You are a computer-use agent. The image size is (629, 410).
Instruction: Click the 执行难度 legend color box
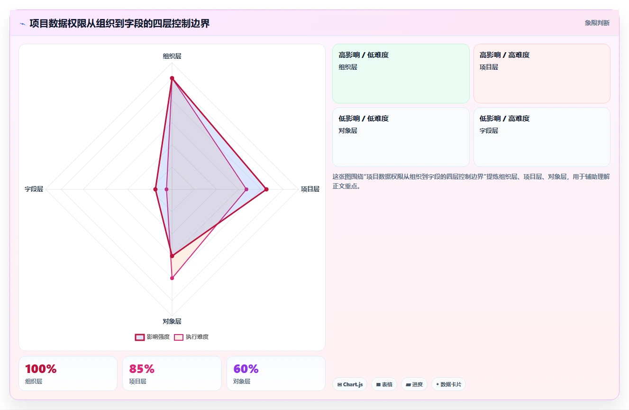(179, 337)
